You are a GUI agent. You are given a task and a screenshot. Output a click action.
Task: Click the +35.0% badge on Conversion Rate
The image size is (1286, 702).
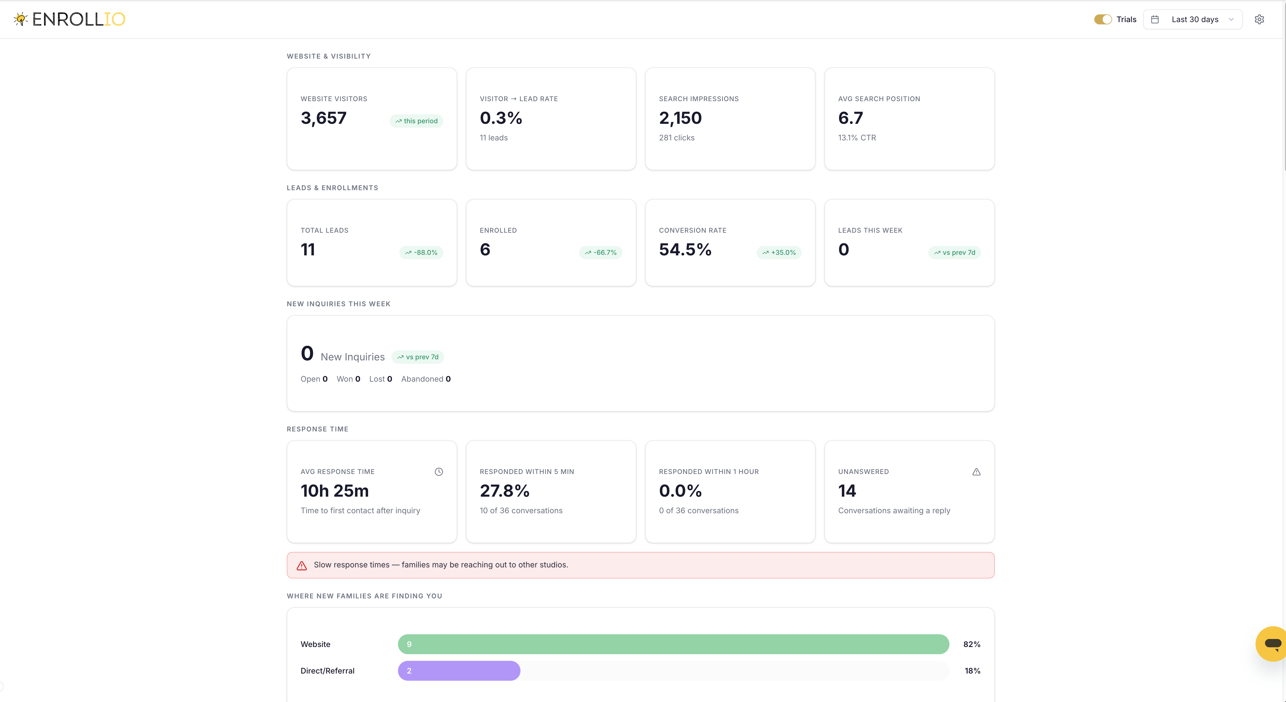click(779, 252)
